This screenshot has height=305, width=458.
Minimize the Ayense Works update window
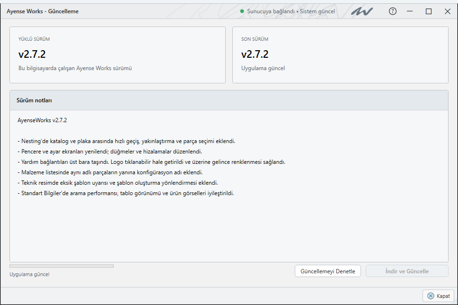pyautogui.click(x=410, y=11)
